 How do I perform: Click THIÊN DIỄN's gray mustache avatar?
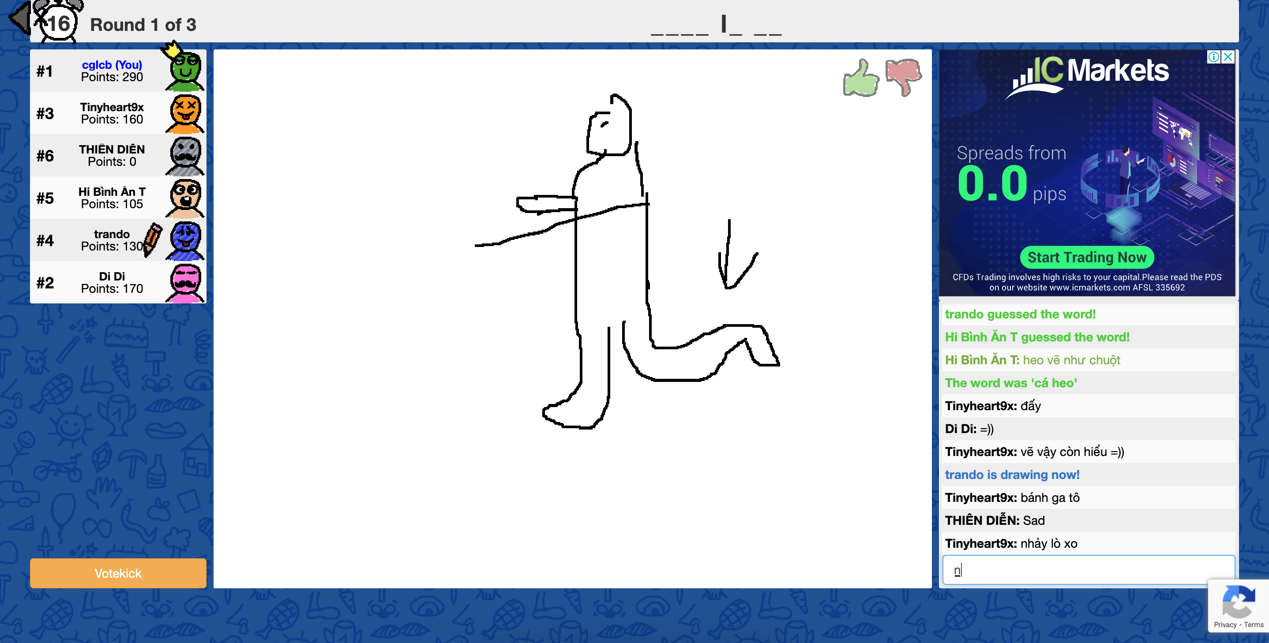[185, 156]
